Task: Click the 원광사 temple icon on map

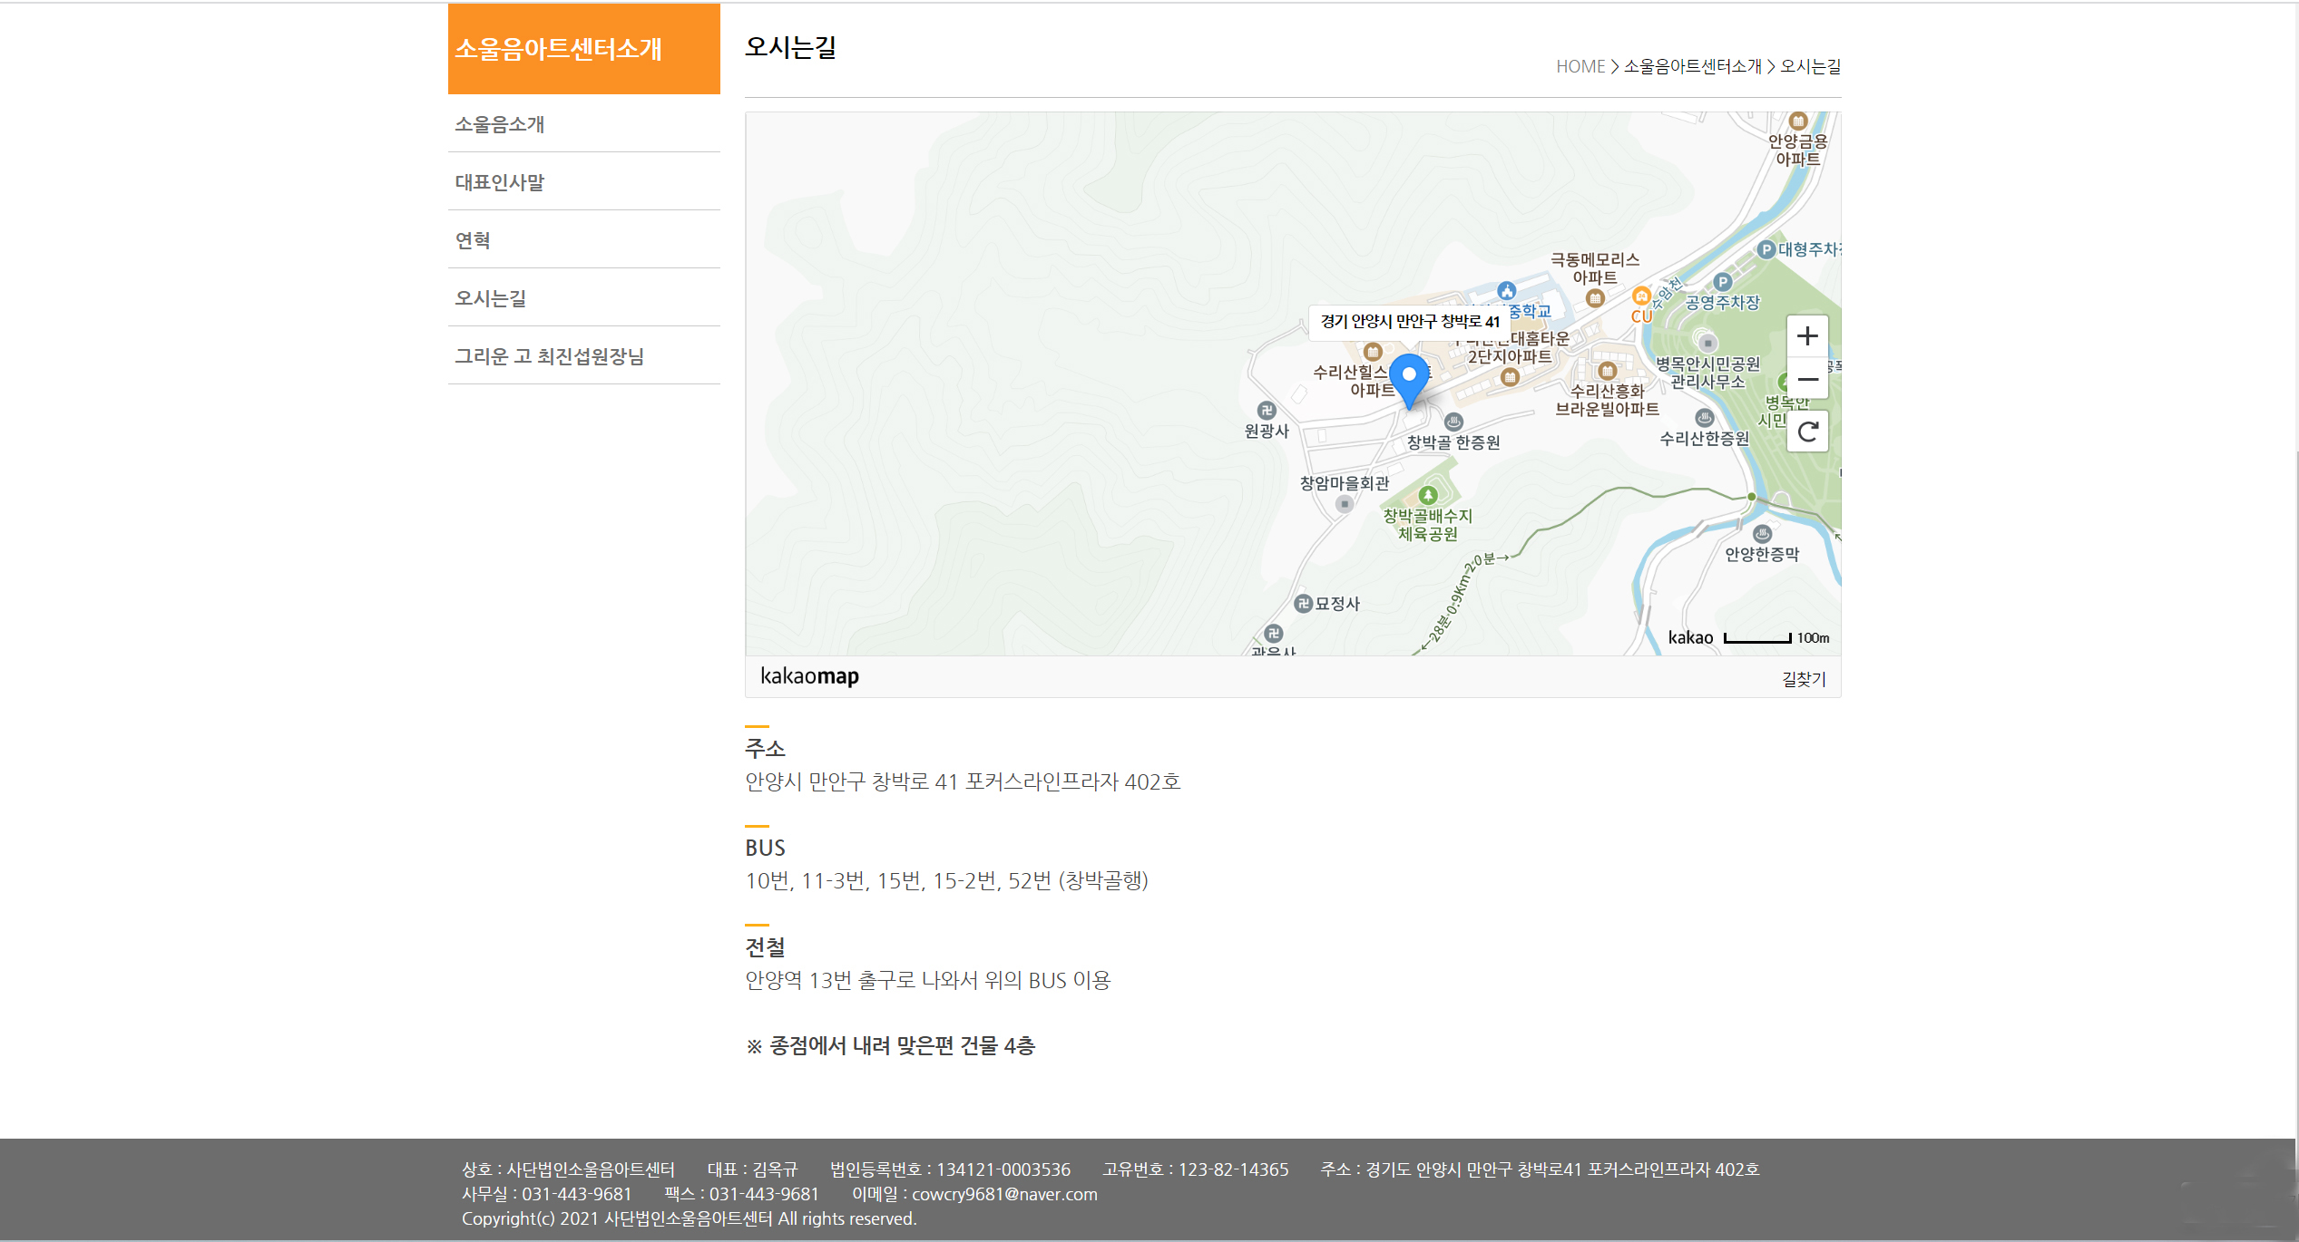Action: 1267,411
